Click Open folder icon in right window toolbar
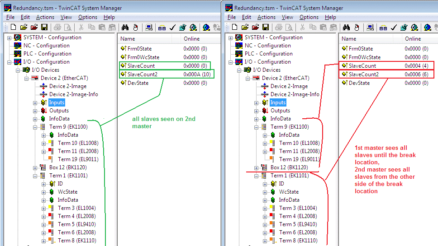This screenshot has width=438, height=246. pos(245,27)
